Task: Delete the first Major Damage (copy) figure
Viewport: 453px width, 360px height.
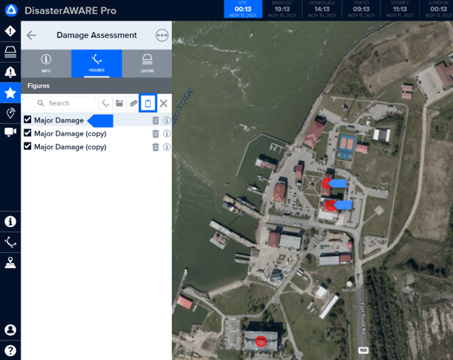Action: [156, 134]
